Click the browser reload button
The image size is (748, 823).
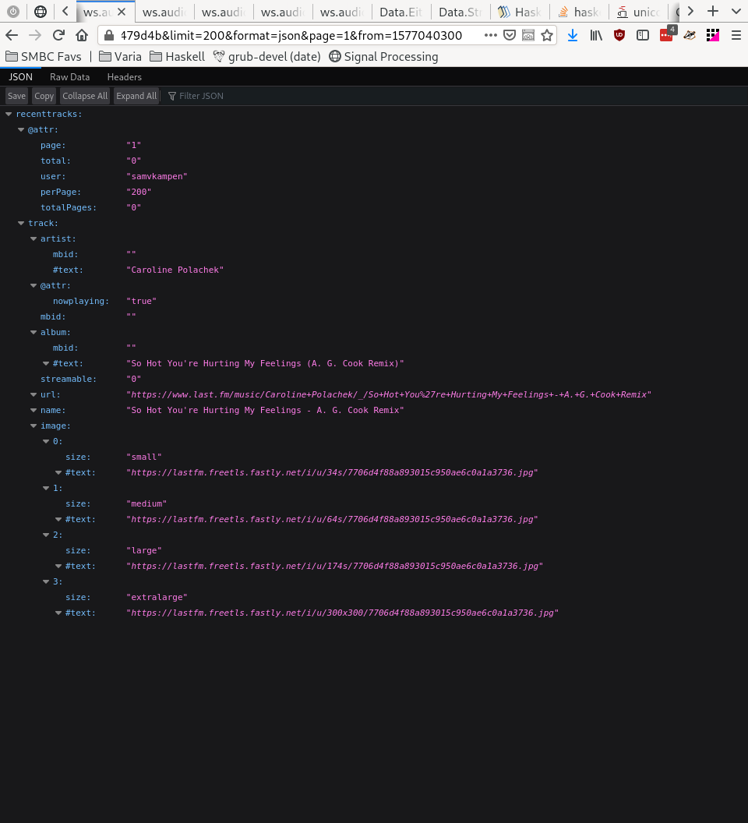point(58,35)
